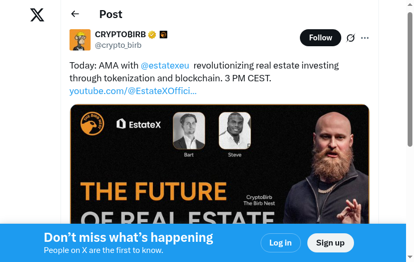Screen dimensions: 414x262
Task: Click the Grok icon next to Follow
Action: [x=350, y=38]
